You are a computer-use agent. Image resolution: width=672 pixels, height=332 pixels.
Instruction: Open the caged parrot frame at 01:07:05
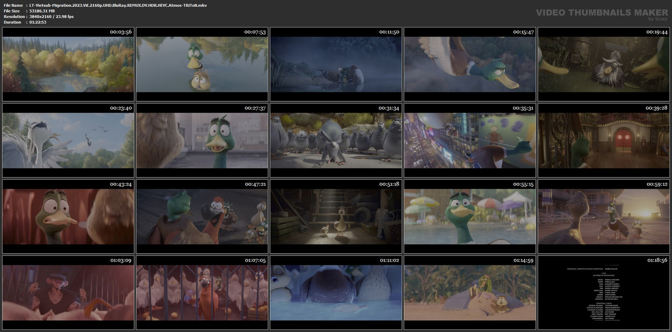tap(202, 292)
